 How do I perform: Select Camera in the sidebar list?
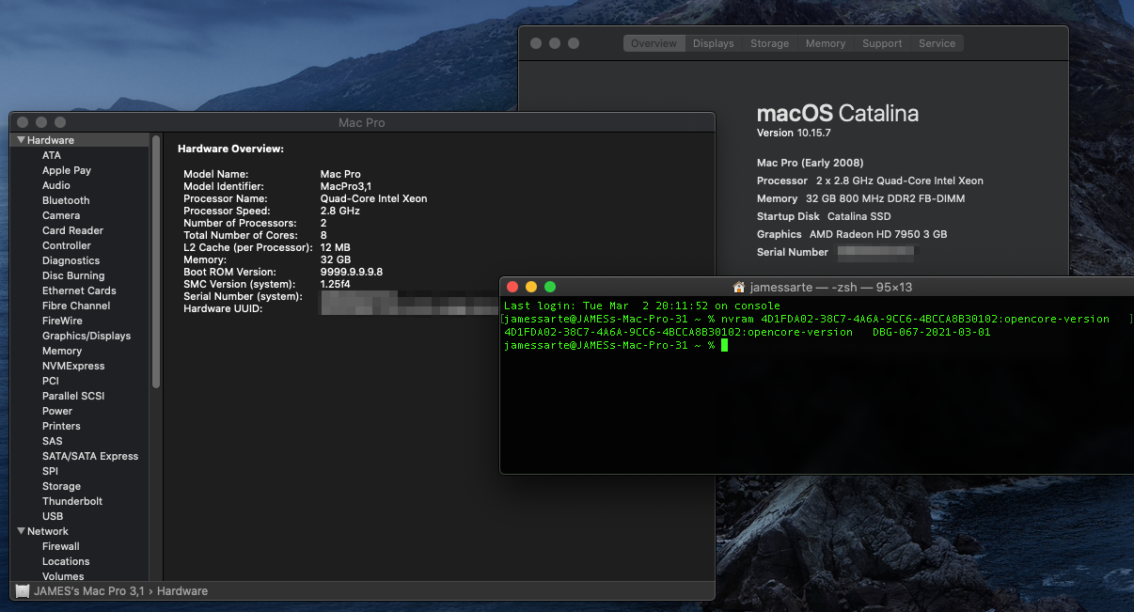tap(61, 215)
